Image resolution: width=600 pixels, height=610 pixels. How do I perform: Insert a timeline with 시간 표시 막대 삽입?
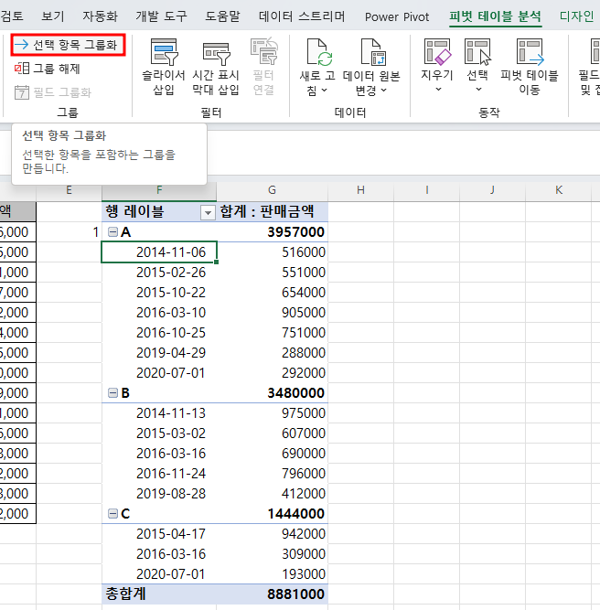click(216, 67)
